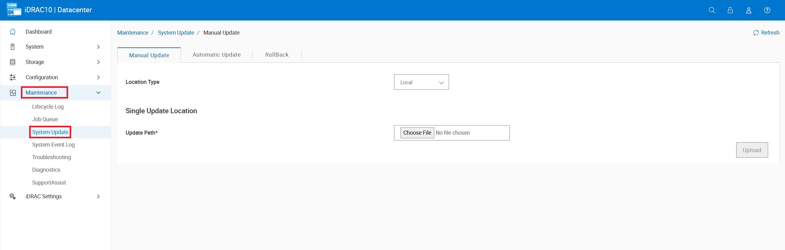Open the Location Type Local dropdown

(421, 82)
